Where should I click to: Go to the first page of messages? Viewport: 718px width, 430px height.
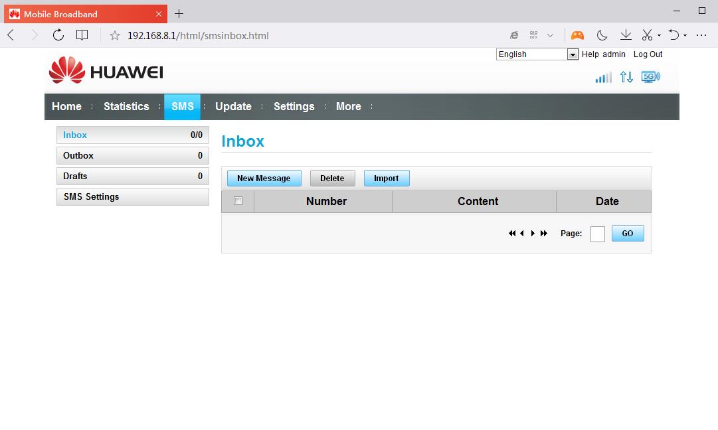click(x=512, y=234)
